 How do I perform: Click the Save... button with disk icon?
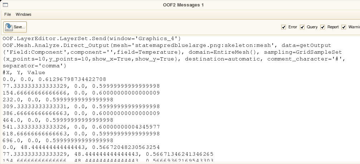click(x=15, y=27)
